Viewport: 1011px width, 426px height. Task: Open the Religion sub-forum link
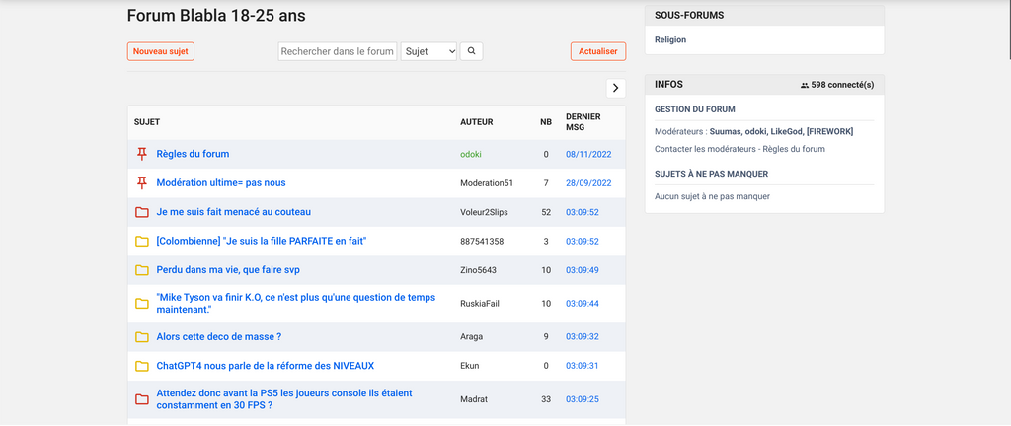pos(670,39)
